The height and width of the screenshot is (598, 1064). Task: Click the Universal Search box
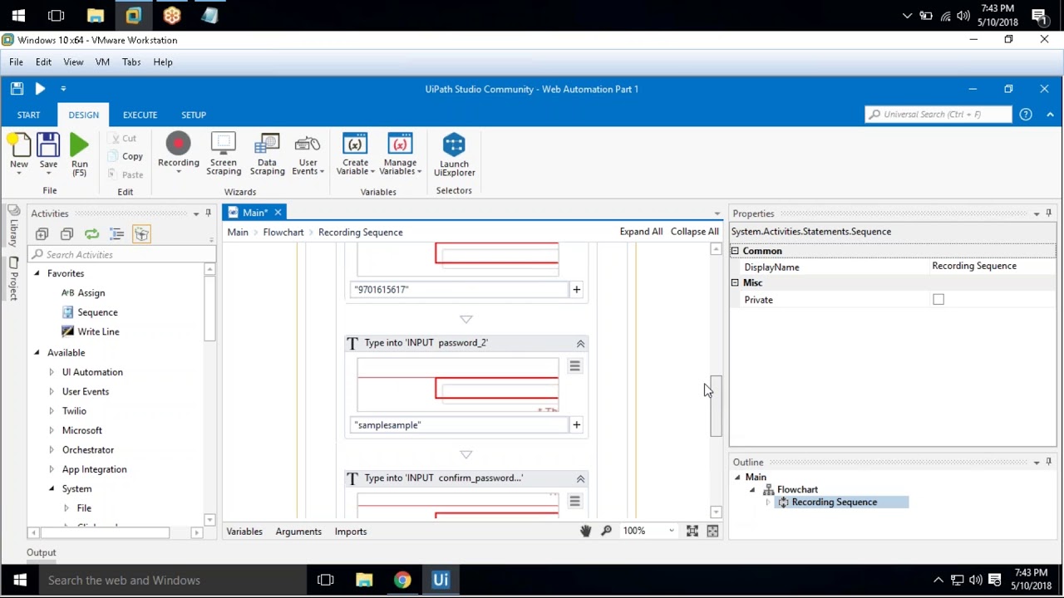938,115
